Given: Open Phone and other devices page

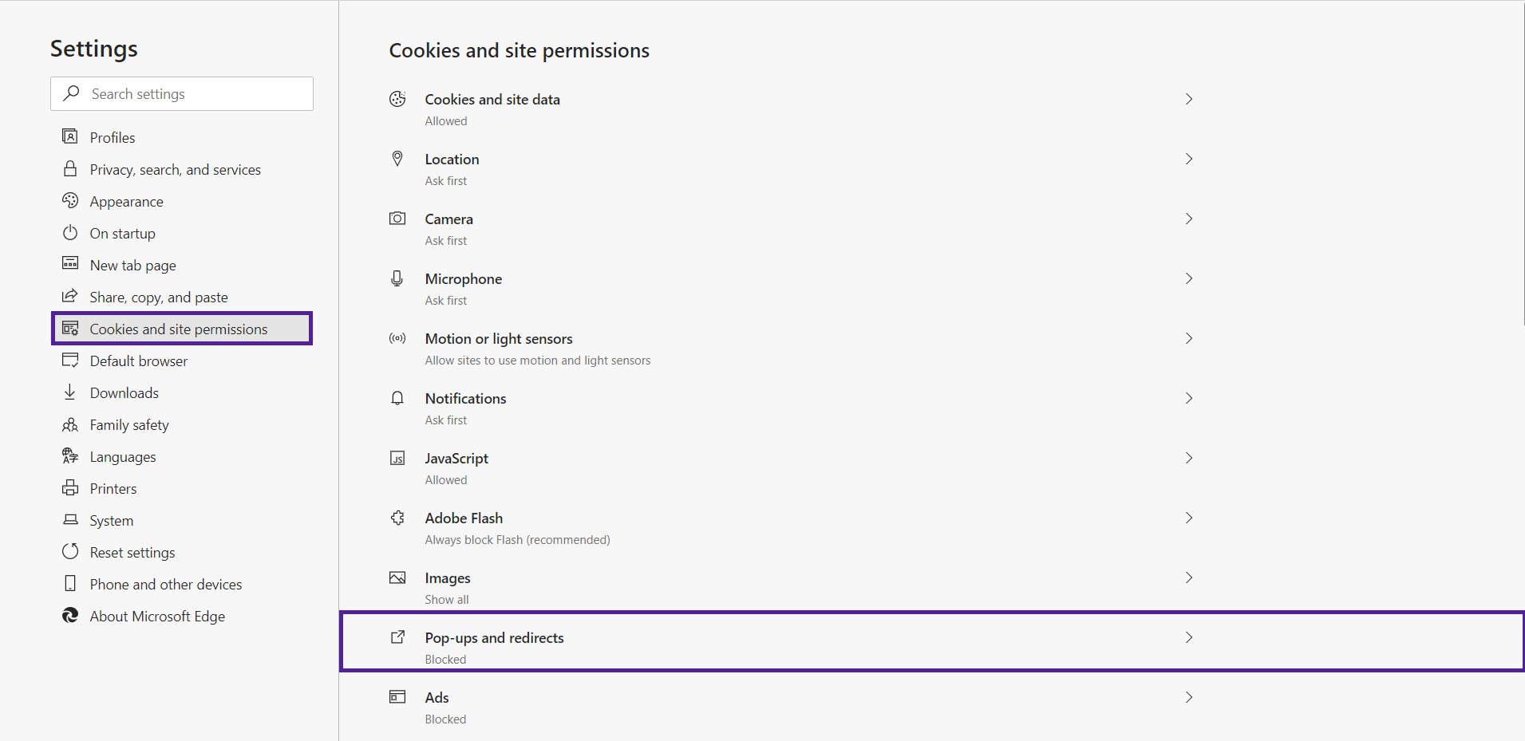Looking at the screenshot, I should [x=166, y=584].
